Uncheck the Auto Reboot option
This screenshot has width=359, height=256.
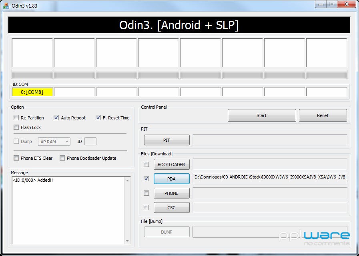click(x=56, y=118)
